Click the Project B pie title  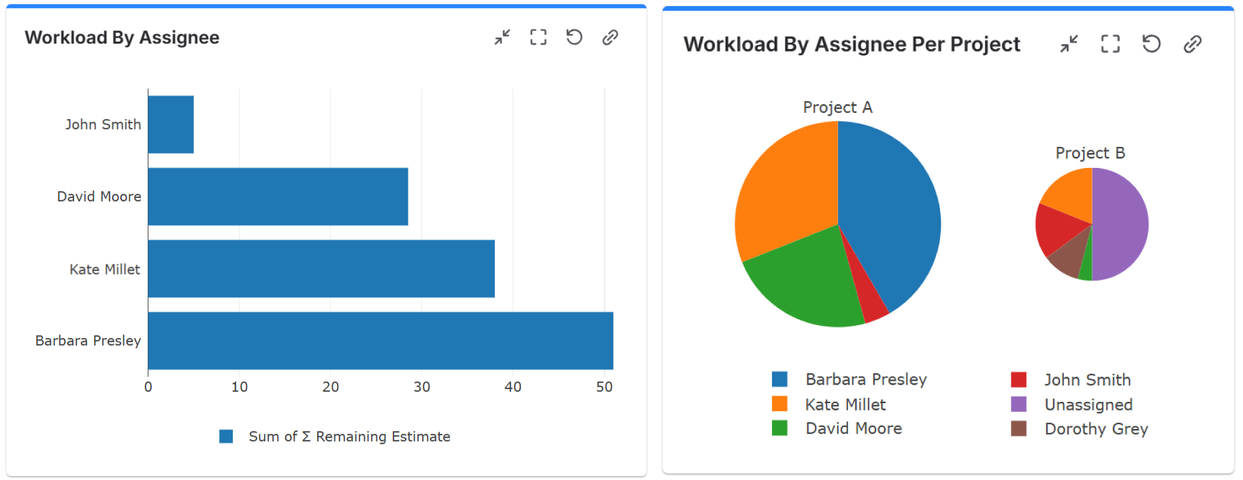click(x=1090, y=153)
